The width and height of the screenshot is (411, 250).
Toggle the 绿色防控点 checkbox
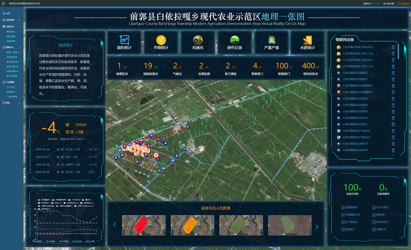374,222
